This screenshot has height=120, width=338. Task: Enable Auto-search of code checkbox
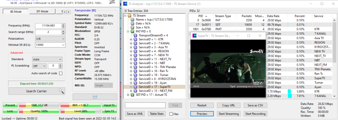[x=61, y=73]
